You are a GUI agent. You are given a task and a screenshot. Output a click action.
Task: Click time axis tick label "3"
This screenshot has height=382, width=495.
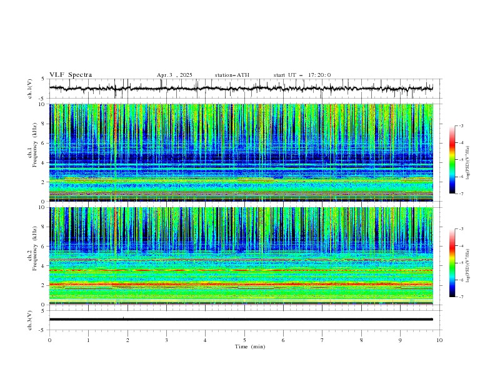coord(166,340)
